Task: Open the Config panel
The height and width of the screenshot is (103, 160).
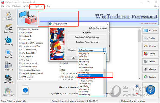Action: pyautogui.click(x=151, y=38)
